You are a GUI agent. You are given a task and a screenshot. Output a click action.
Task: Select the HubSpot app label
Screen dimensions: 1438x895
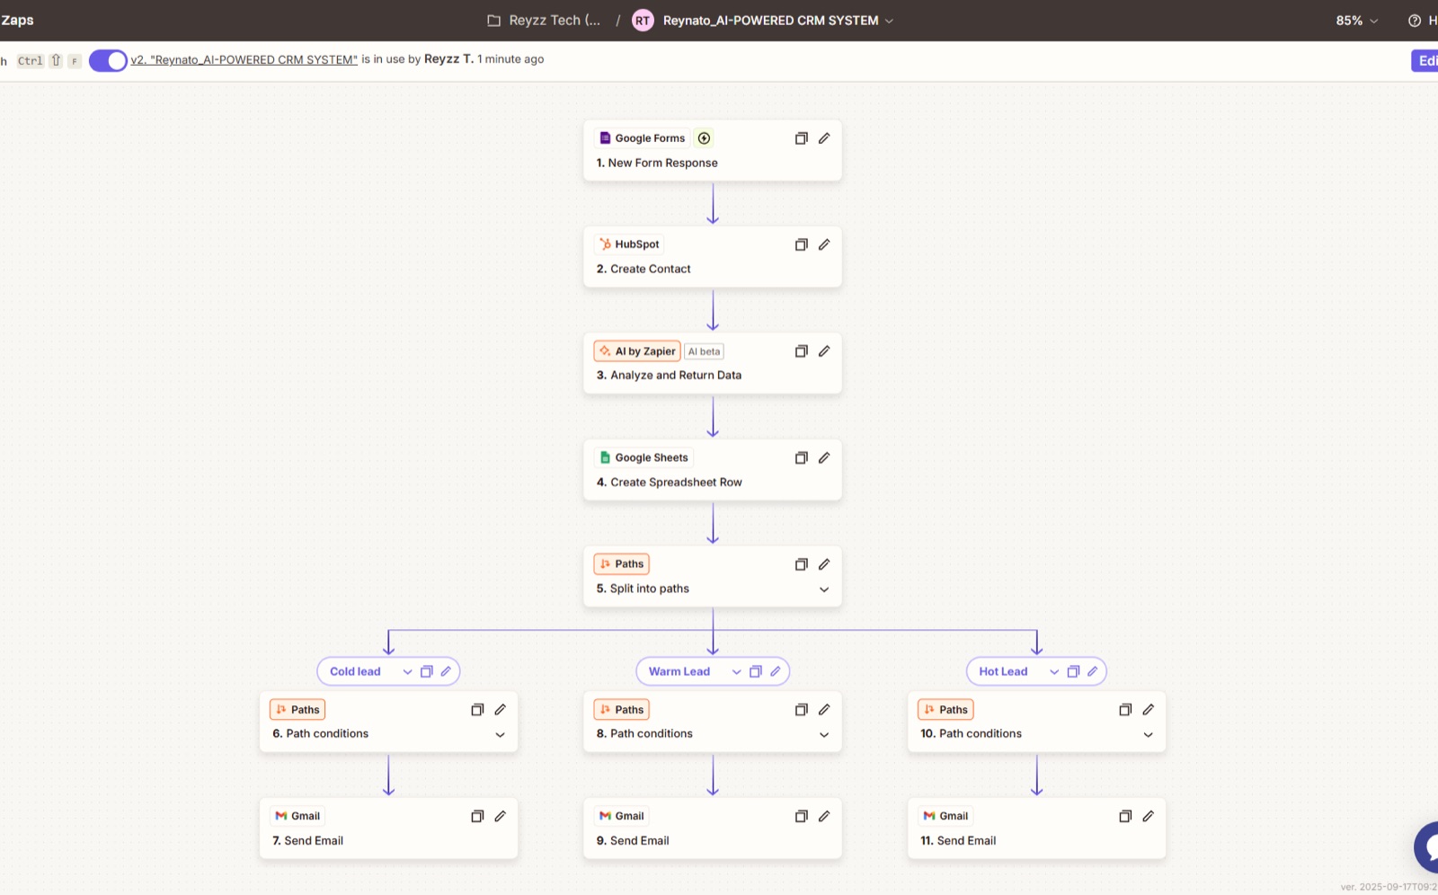click(629, 244)
